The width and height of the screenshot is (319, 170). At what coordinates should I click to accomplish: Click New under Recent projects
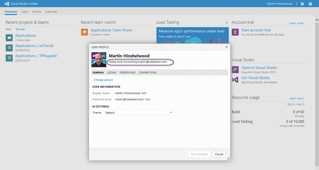pos(8,29)
